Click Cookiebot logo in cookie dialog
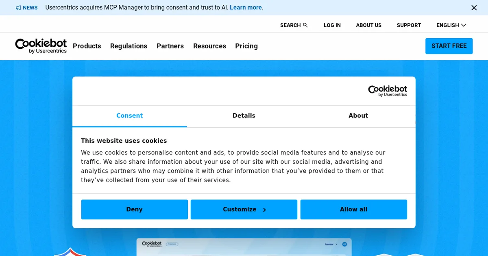 click(x=388, y=91)
